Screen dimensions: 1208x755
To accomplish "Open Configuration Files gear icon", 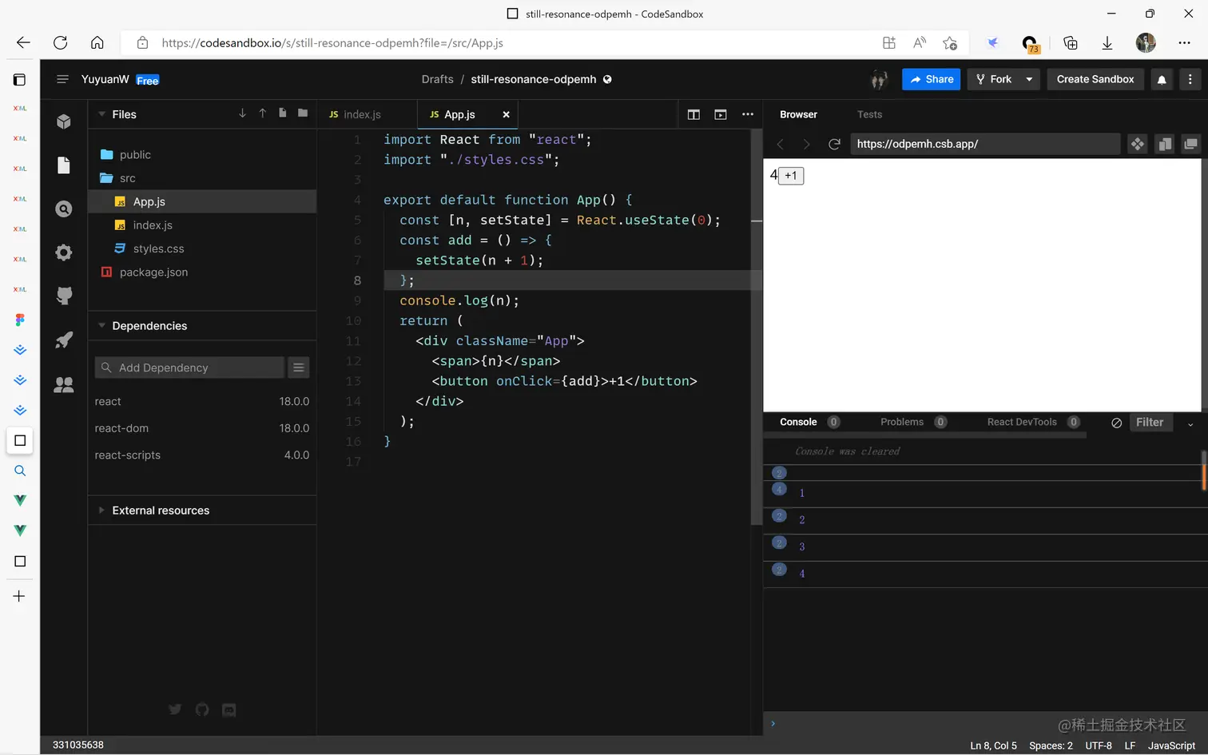I will point(64,252).
